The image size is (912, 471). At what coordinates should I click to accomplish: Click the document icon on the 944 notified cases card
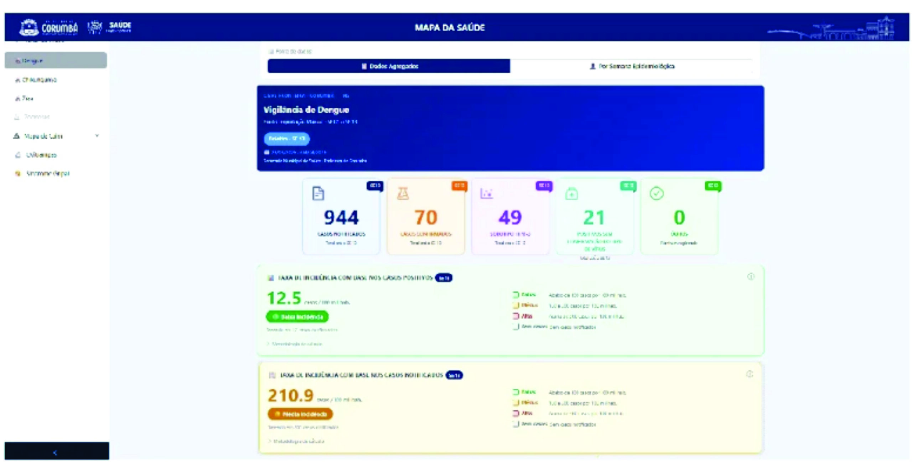tap(319, 194)
